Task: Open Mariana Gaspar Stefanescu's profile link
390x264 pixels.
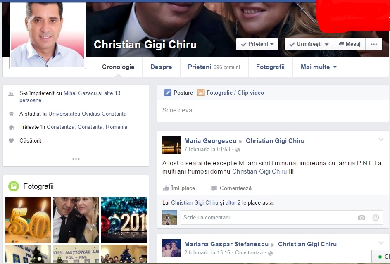Action: click(x=226, y=244)
